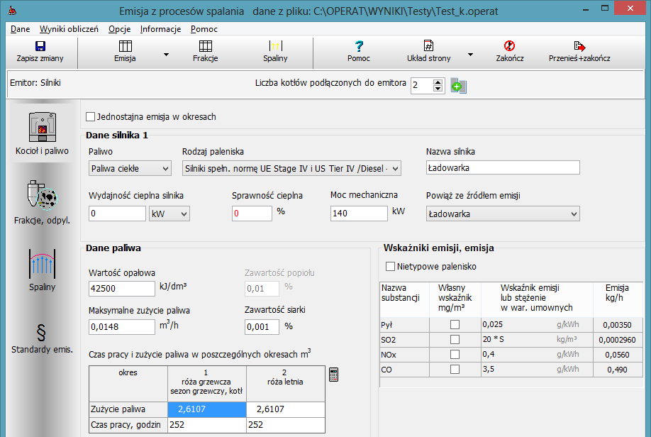Open the Informacje menu
This screenshot has height=437, width=651.
click(x=161, y=29)
